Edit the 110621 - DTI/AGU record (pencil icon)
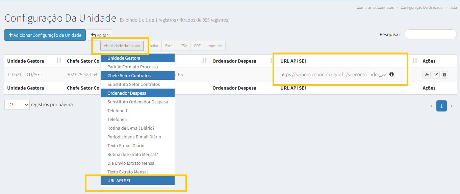The width and height of the screenshot is (460, 194). pos(436,75)
